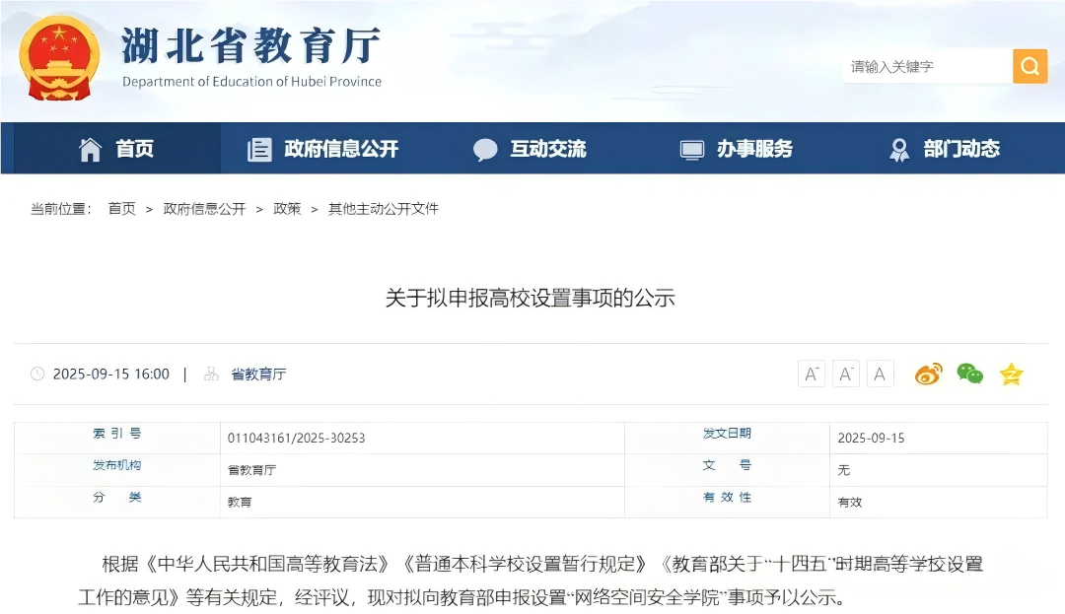Click the house icon beside 首页
Screen dimensions: 1065x614
pos(91,149)
